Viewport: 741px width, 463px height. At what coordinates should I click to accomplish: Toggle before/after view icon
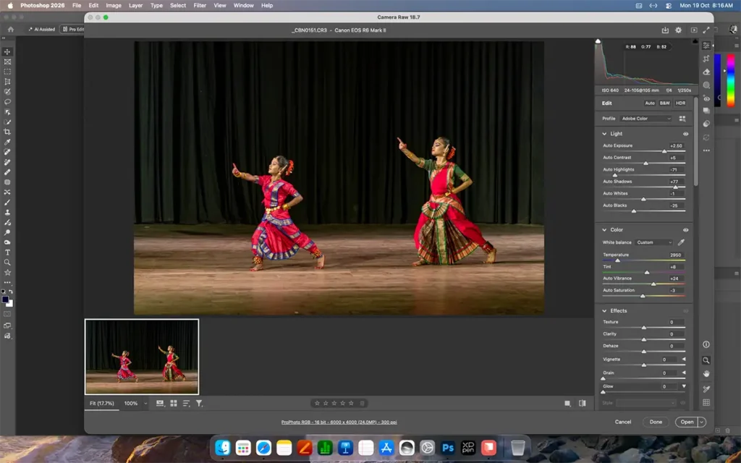click(x=583, y=404)
